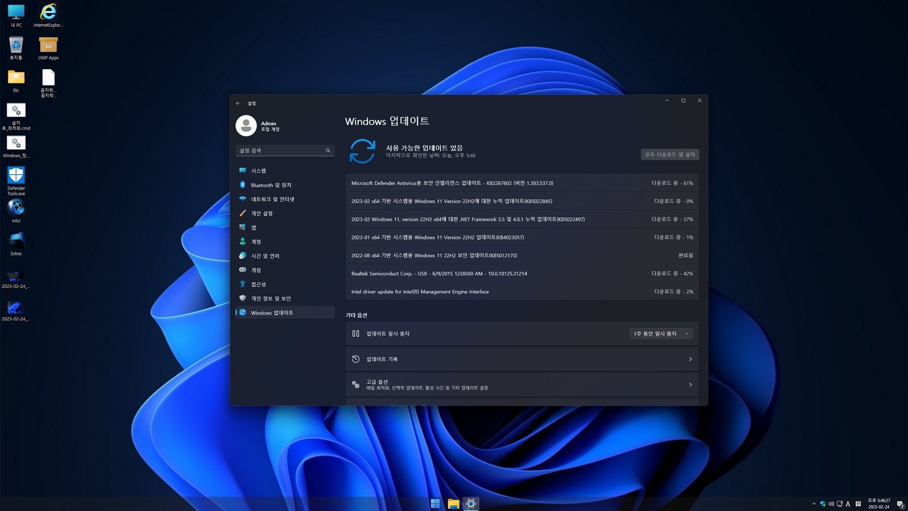The image size is (908, 511).
Task: Select the 내 PC desktop icon
Action: pyautogui.click(x=16, y=15)
